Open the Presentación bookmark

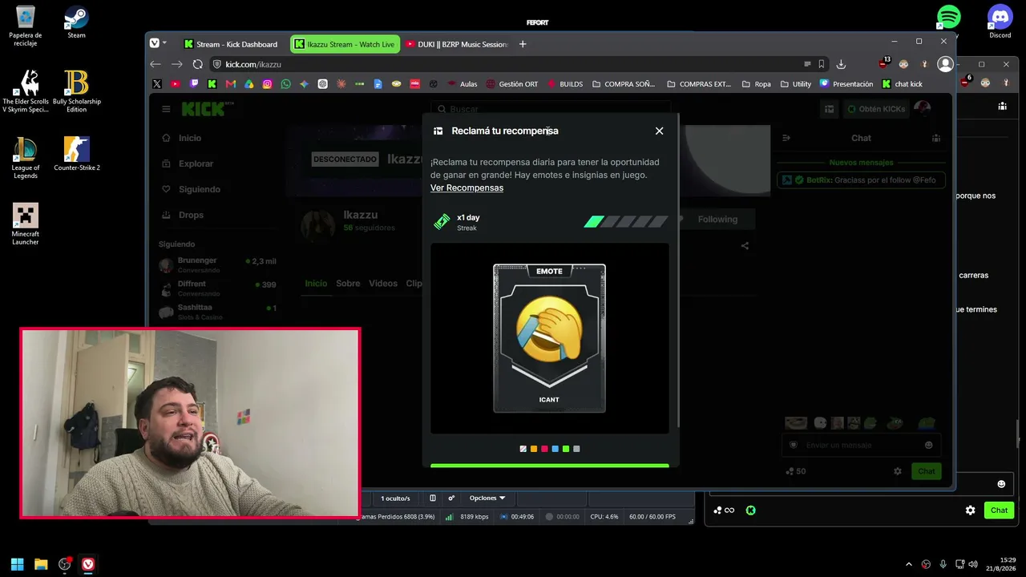click(846, 84)
